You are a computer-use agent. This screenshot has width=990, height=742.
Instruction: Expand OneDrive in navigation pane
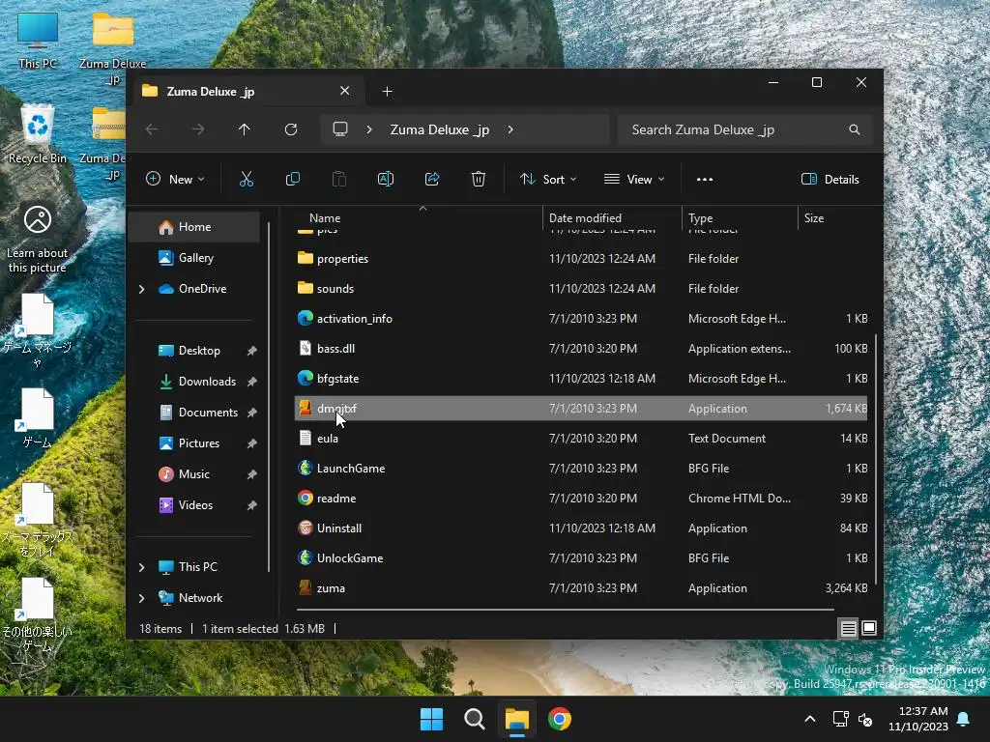coord(141,289)
